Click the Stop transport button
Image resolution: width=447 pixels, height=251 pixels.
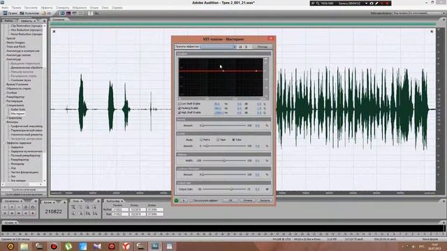tap(5, 207)
